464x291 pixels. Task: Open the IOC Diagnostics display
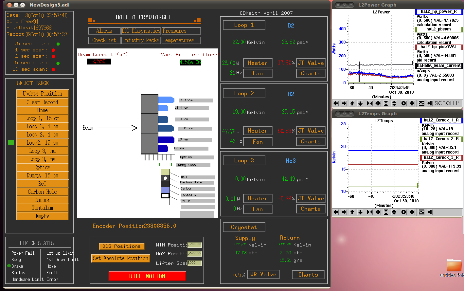pos(141,31)
